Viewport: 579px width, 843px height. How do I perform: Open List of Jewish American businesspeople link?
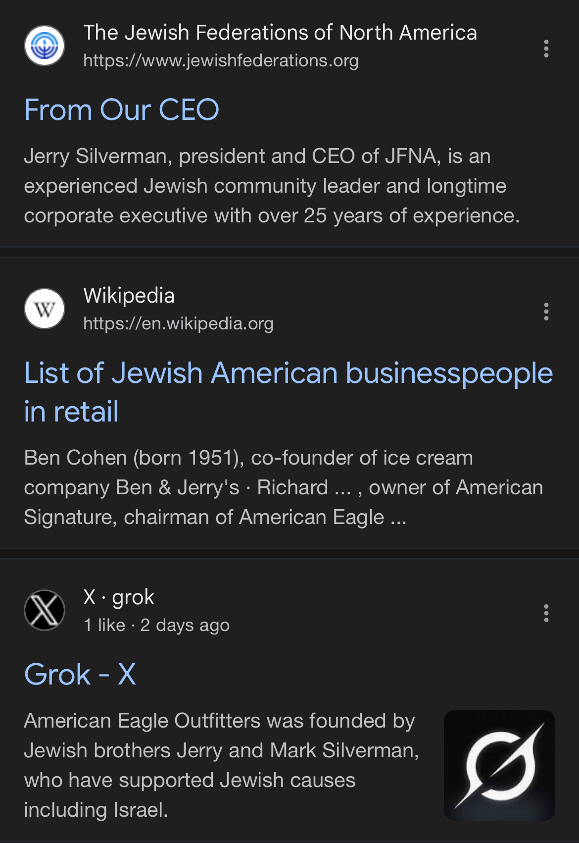[x=289, y=392]
